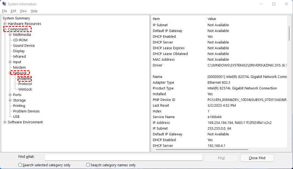Select the Service Name row
The width and height of the screenshot is (293, 169).
pos(219,117)
